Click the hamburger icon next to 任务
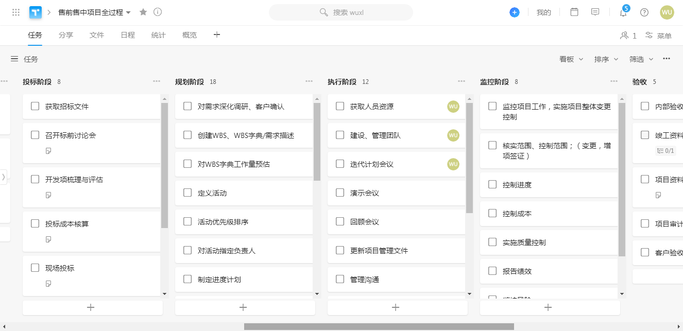Viewport: 683px width, 331px height. pyautogui.click(x=14, y=59)
